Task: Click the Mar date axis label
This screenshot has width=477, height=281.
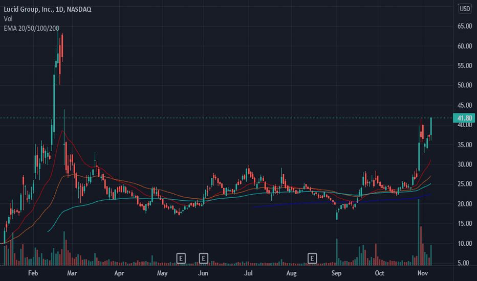Action: point(72,273)
